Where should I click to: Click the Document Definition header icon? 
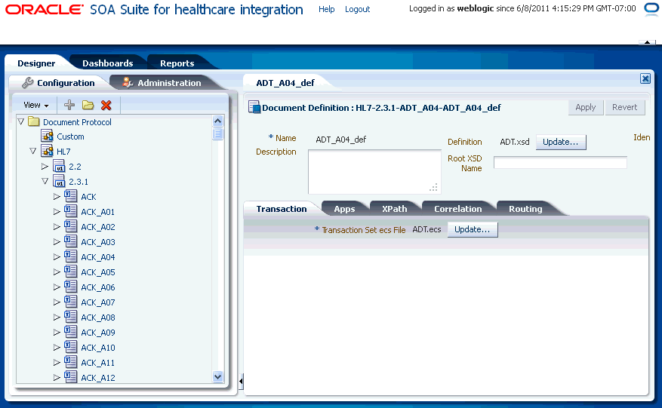254,107
